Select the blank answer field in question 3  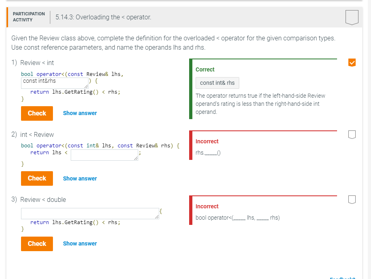(90, 213)
